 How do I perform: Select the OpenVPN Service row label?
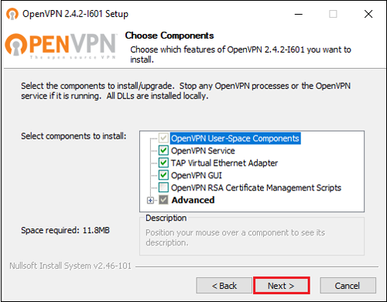(x=203, y=151)
